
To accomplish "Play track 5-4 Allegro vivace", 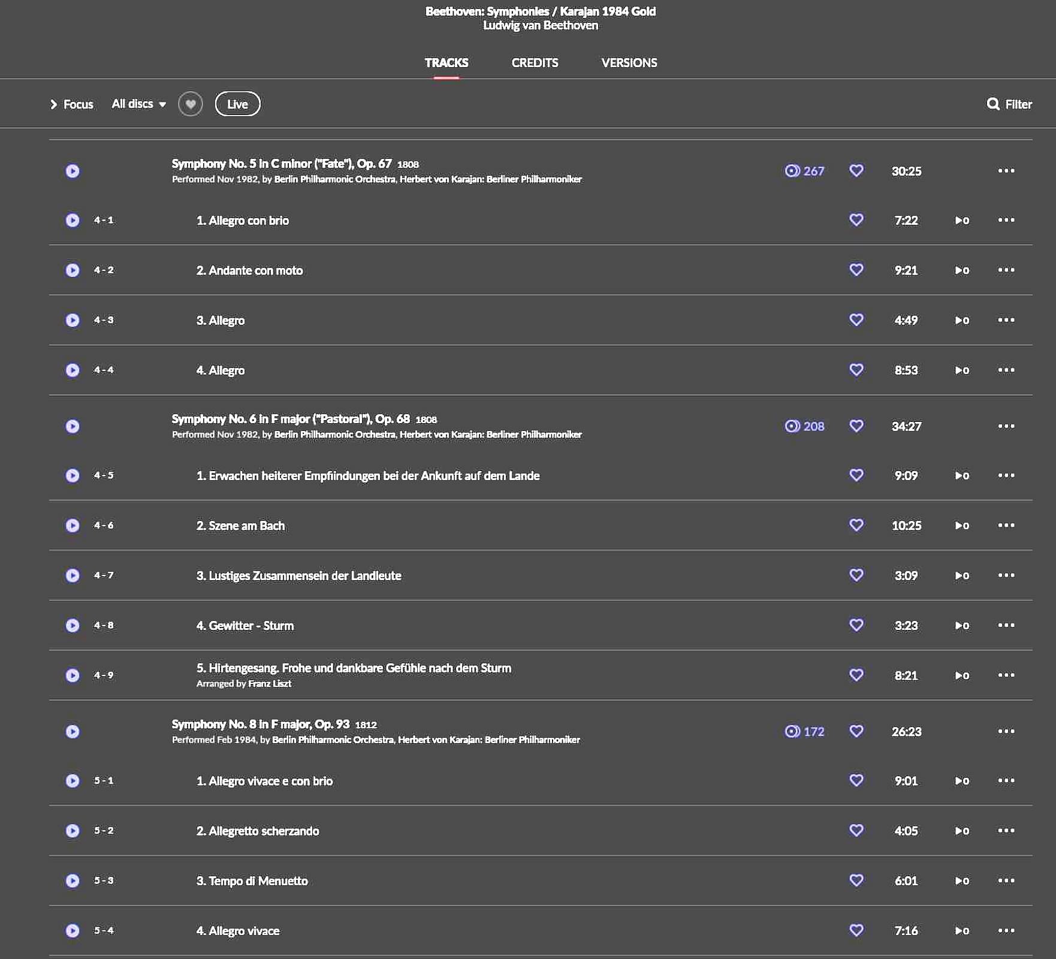I will (73, 931).
